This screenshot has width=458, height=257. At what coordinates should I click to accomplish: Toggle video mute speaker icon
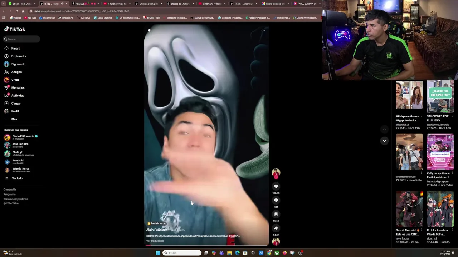[150, 30]
